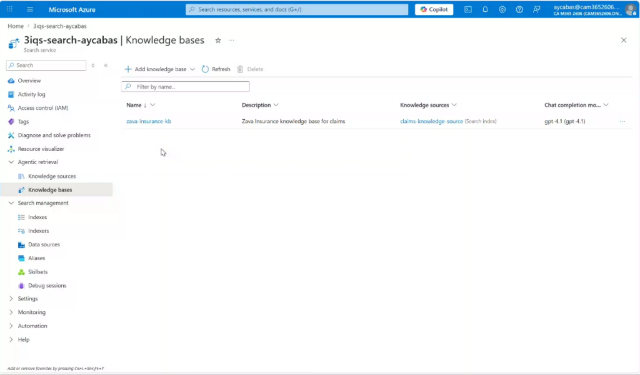Open the Add knowledge base dropdown arrow
640x375 pixels.
click(192, 69)
